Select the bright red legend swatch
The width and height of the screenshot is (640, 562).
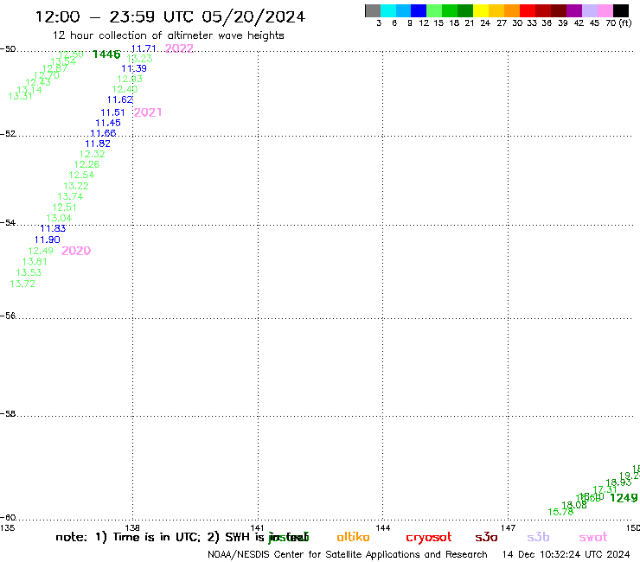coord(528,10)
